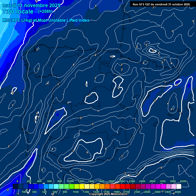Click the '1100' legend label

click(x=76, y=192)
